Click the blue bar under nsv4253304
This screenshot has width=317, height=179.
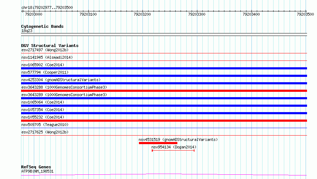point(164,83)
